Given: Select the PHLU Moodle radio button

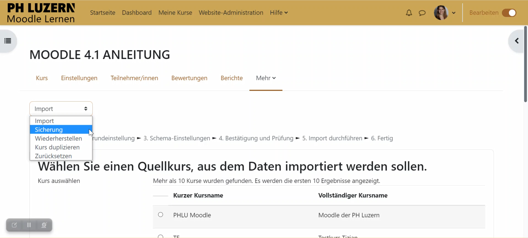Looking at the screenshot, I should tap(161, 215).
